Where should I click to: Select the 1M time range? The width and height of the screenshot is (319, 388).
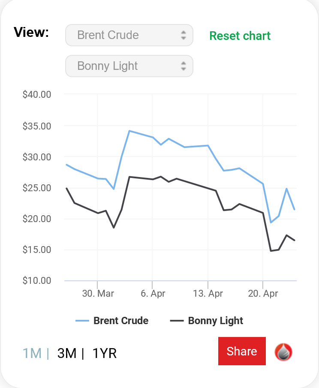[x=32, y=353]
